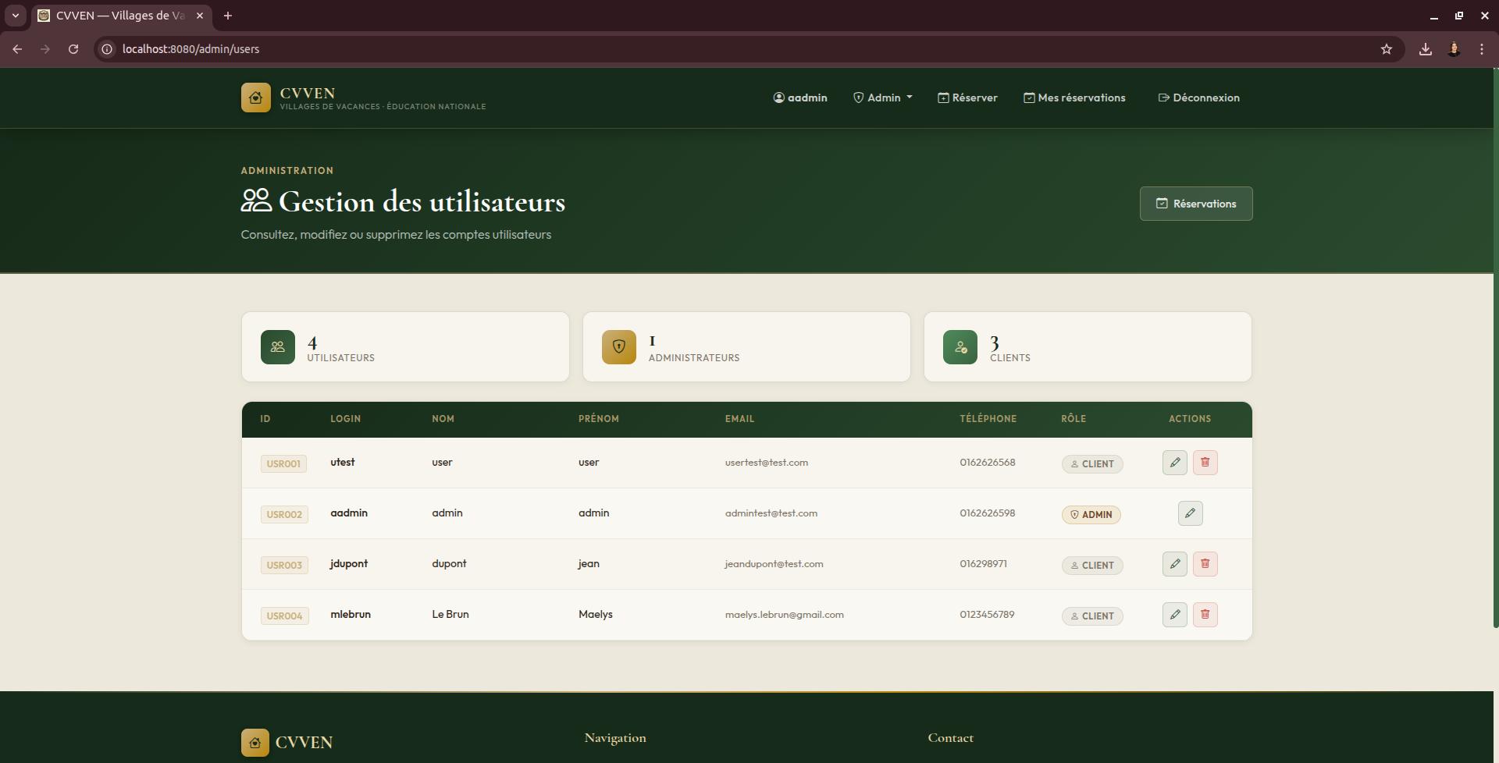Open browser downloads icon
The width and height of the screenshot is (1499, 763).
pos(1425,49)
